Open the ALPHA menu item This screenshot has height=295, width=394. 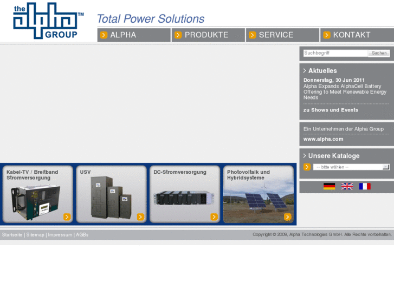pos(134,35)
